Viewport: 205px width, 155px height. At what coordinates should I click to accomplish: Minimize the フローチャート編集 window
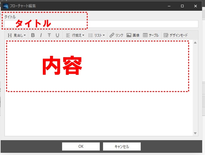pyautogui.click(x=169, y=6)
